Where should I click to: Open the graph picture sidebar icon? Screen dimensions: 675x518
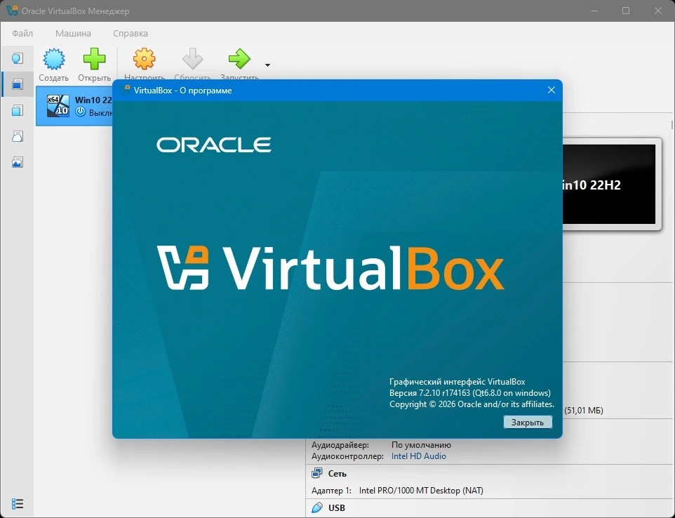click(18, 162)
